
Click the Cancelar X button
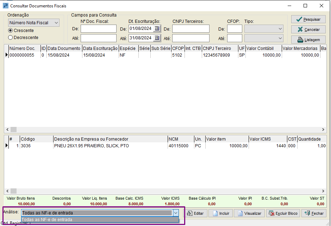(x=308, y=30)
